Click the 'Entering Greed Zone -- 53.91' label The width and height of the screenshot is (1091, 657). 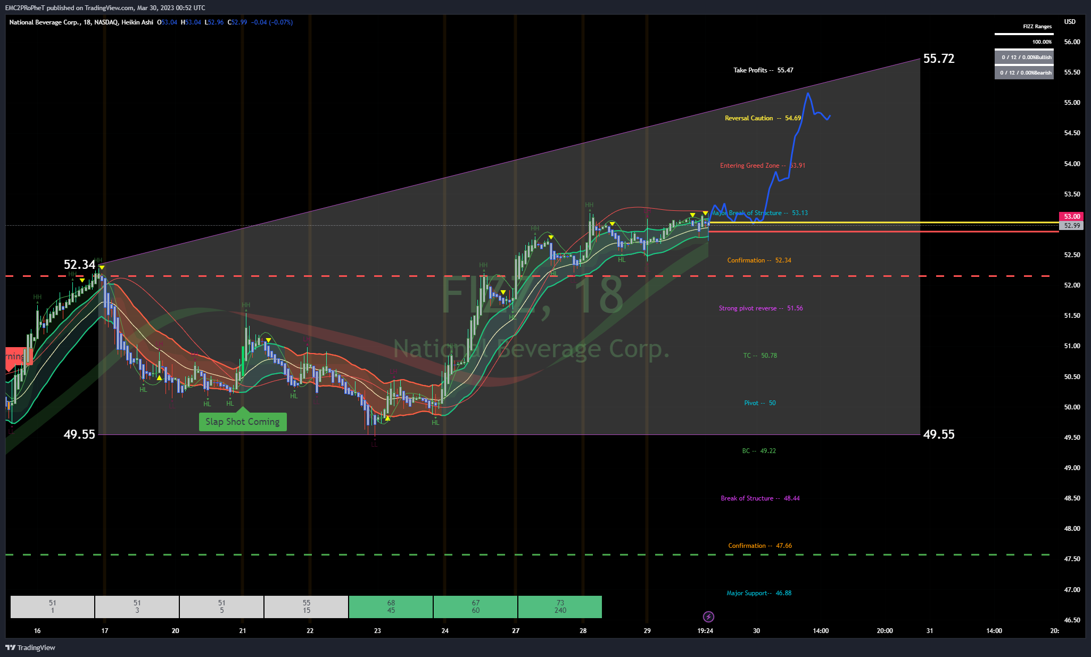(x=763, y=166)
